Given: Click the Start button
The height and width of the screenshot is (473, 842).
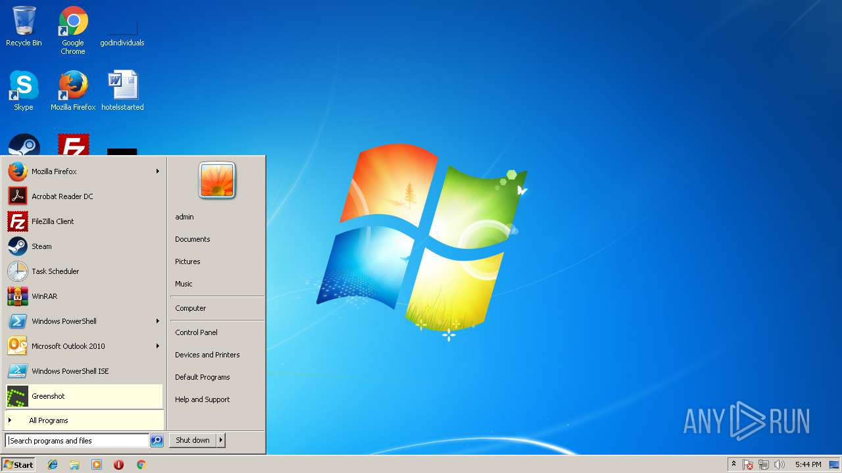Looking at the screenshot, I should point(18,464).
